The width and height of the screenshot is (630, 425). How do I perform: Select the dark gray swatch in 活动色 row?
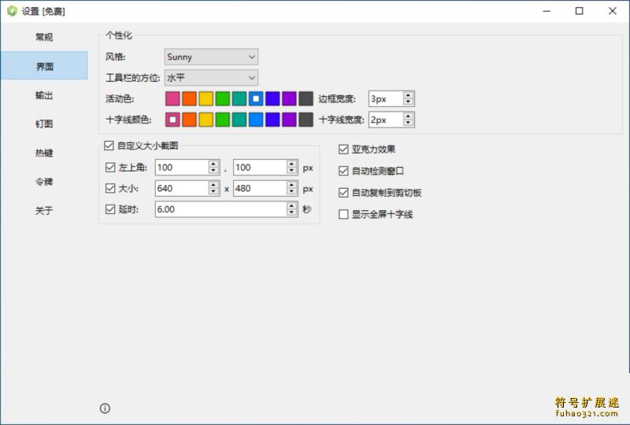(306, 98)
